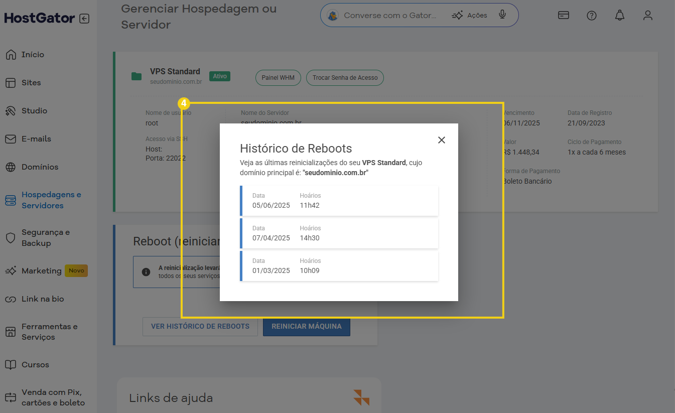Click the Gator avatar in chat bar
675x413 pixels.
click(332, 16)
